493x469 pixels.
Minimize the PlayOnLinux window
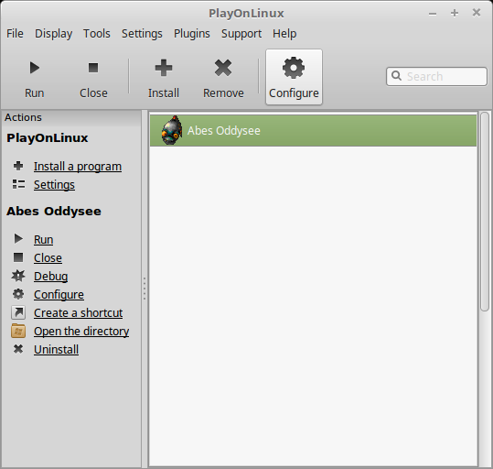pyautogui.click(x=433, y=13)
